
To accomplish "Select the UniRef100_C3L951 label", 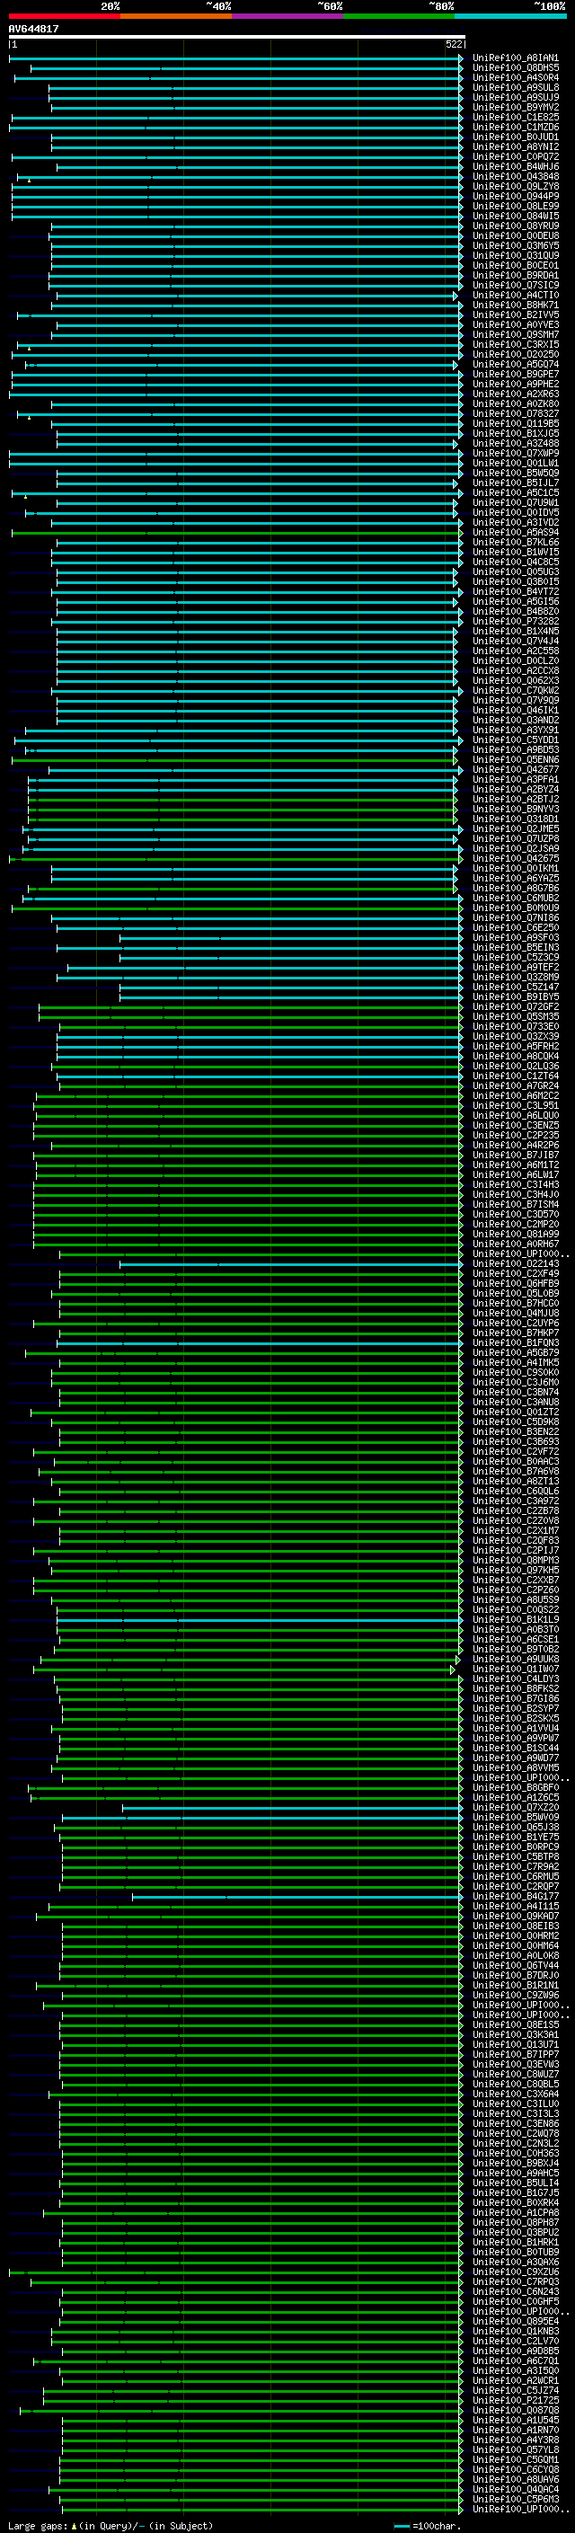I will pos(515,1106).
